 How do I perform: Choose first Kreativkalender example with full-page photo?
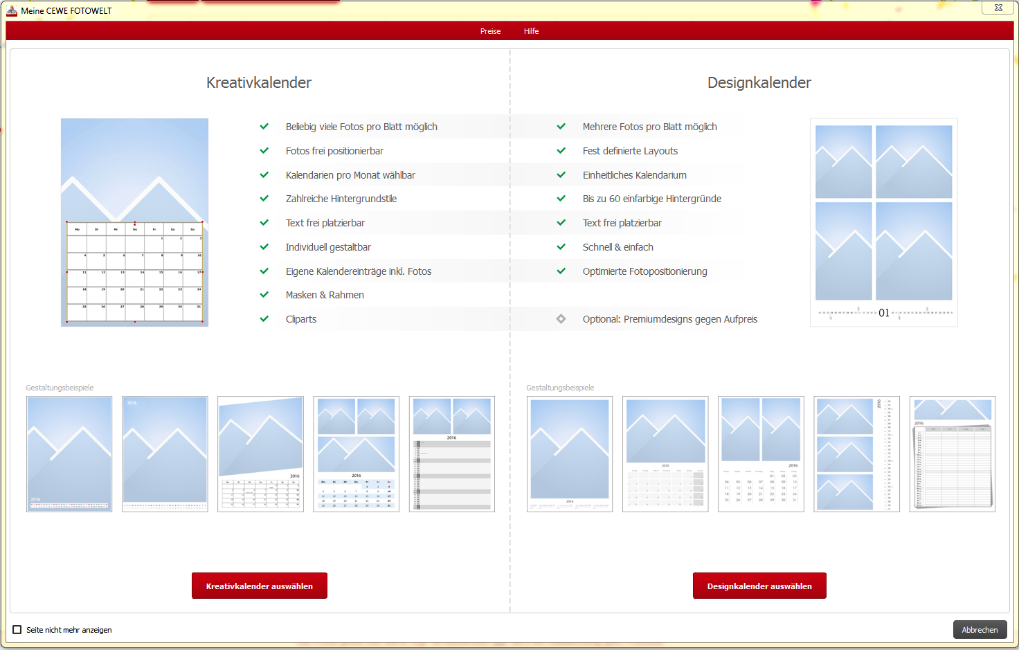pos(69,454)
